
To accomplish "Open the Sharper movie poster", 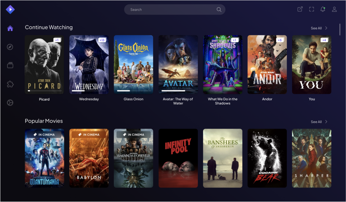I will tap(312, 158).
